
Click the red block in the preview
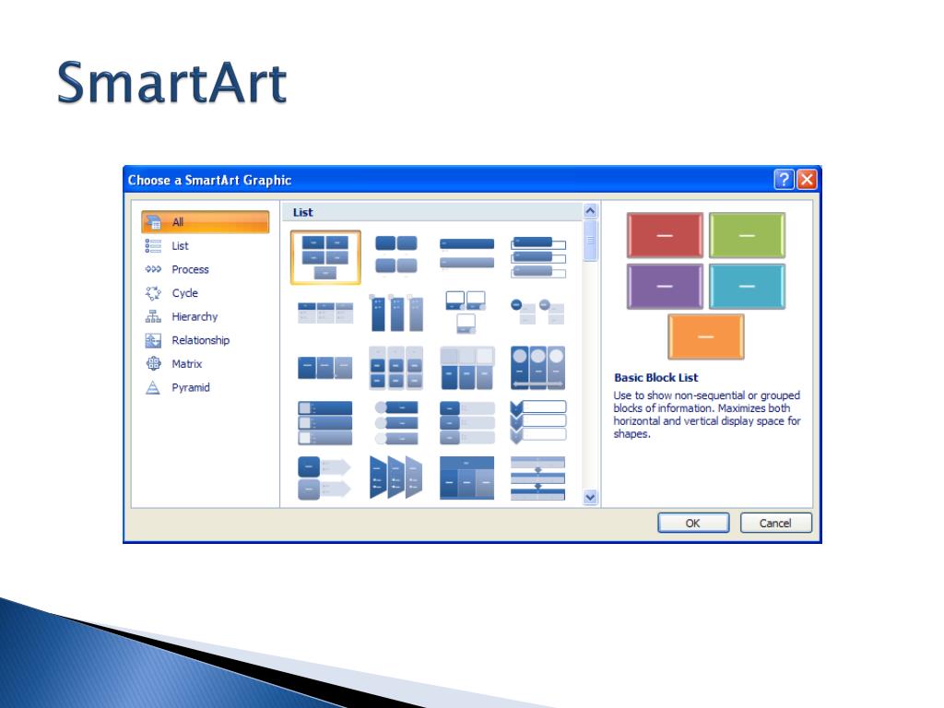(x=665, y=235)
